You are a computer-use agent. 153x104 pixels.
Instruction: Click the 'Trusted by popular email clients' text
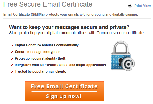tap(40, 72)
